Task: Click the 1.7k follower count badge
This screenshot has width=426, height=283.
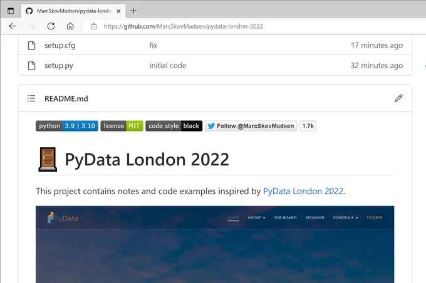Action: click(x=308, y=126)
